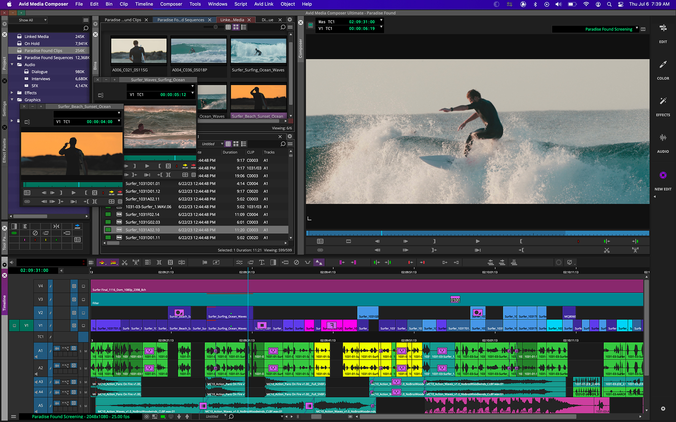The image size is (676, 422).
Task: Click the A006_C021_0511SG clip thumbnail
Action: click(x=139, y=51)
